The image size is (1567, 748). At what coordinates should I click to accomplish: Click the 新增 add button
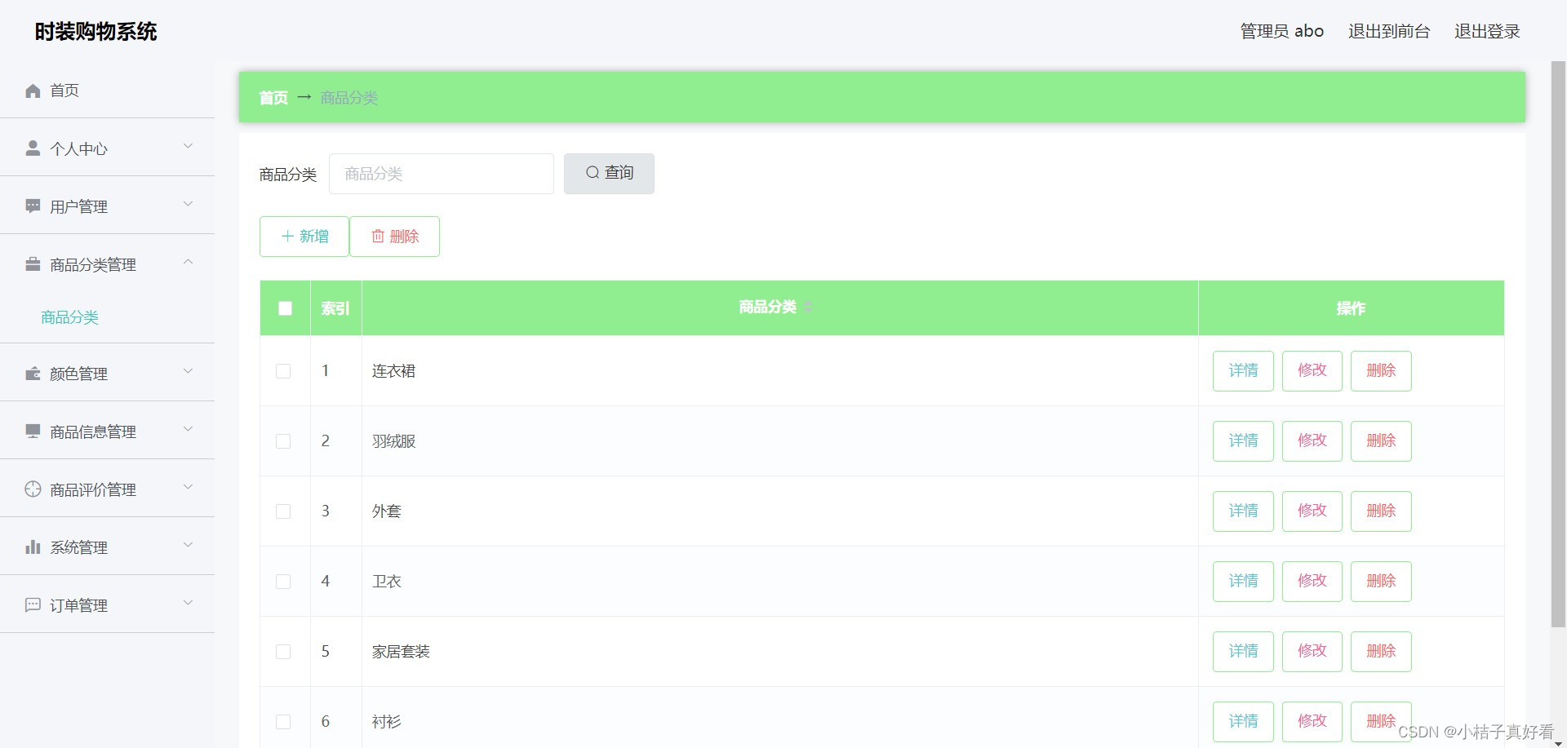tap(304, 237)
